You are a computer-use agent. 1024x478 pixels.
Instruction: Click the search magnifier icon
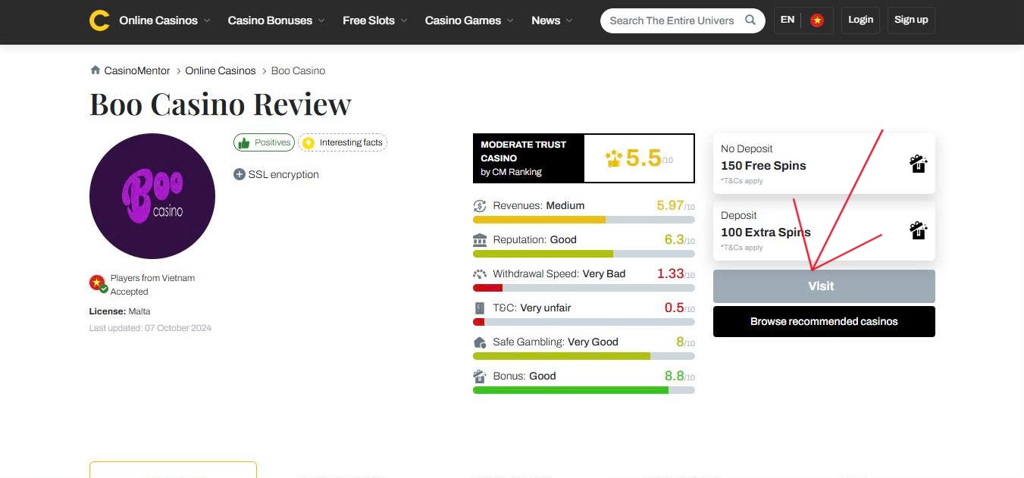point(750,20)
